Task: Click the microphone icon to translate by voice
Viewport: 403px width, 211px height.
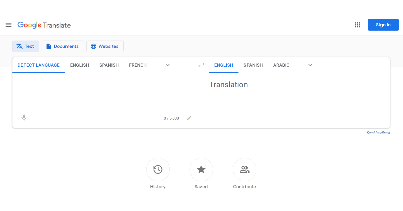Action: 24,118
